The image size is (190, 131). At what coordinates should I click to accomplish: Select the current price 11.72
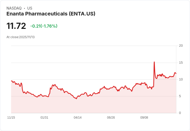pyautogui.click(x=16, y=26)
